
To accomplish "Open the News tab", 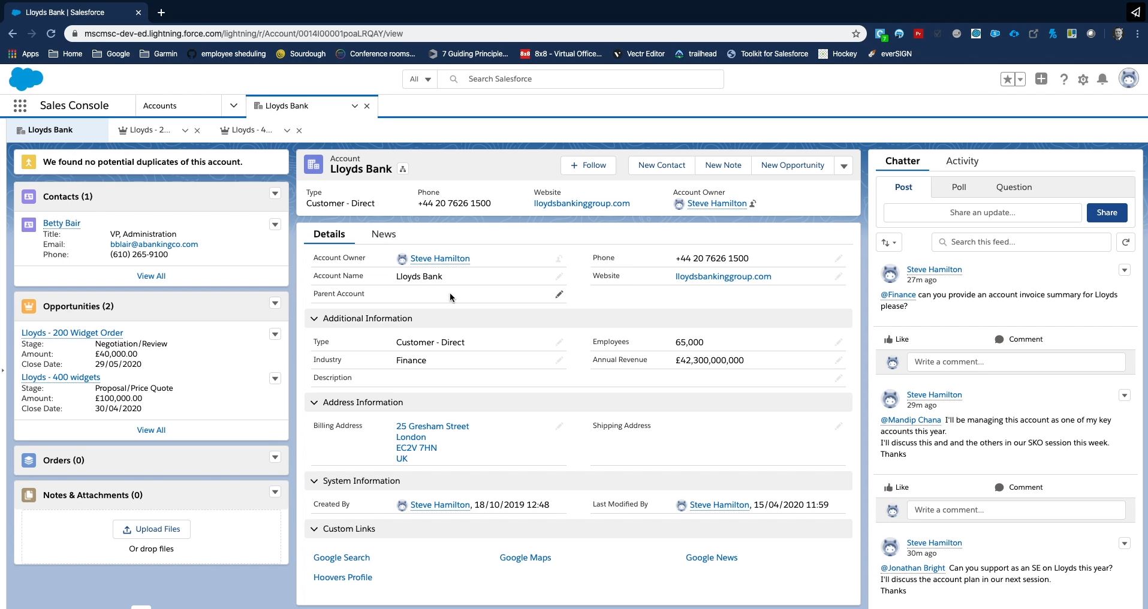I will coord(383,234).
